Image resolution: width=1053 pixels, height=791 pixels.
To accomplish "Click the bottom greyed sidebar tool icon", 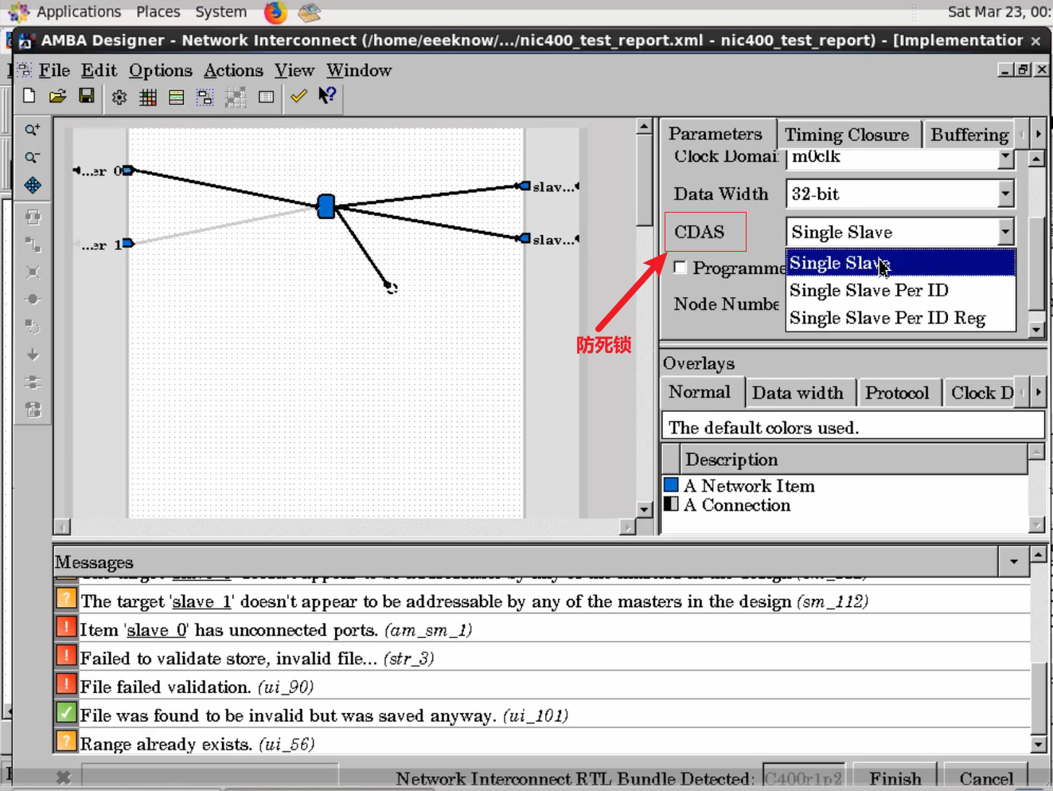I will 33,410.
